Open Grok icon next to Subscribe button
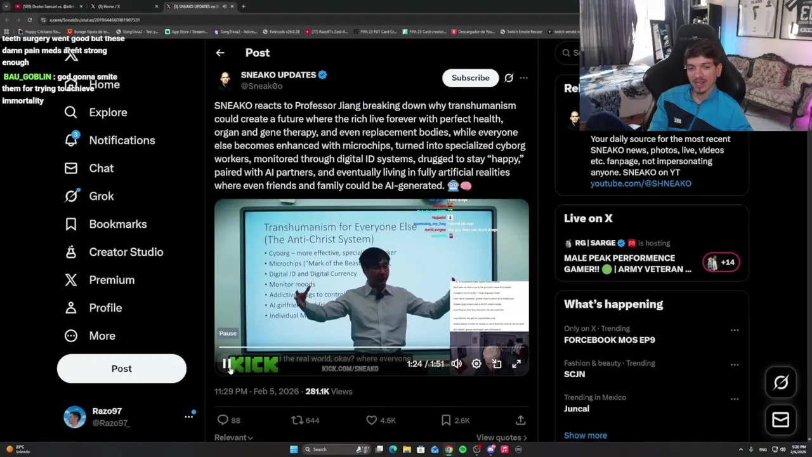Viewport: 812px width, 457px height. pos(509,77)
